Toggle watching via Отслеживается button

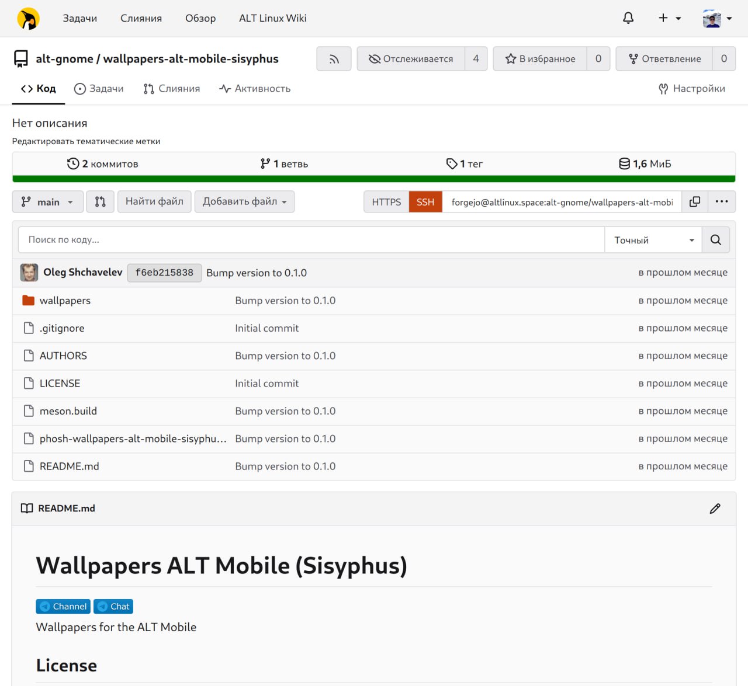(x=411, y=59)
